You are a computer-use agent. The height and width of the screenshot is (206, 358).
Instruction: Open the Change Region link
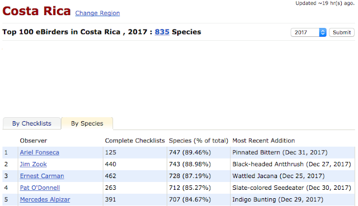[97, 13]
